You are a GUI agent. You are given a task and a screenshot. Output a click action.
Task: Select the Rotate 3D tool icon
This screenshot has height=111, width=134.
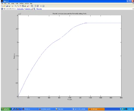pyautogui.click(x=23, y=6)
